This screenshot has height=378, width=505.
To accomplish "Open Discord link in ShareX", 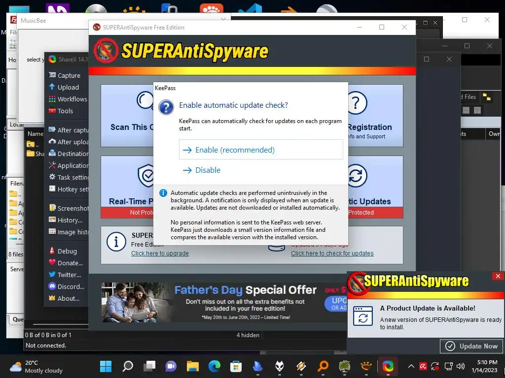I will coord(67,286).
